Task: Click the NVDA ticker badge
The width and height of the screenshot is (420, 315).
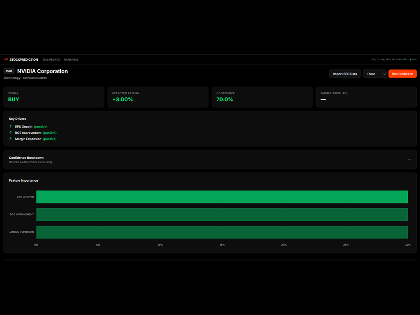Action: (9, 71)
